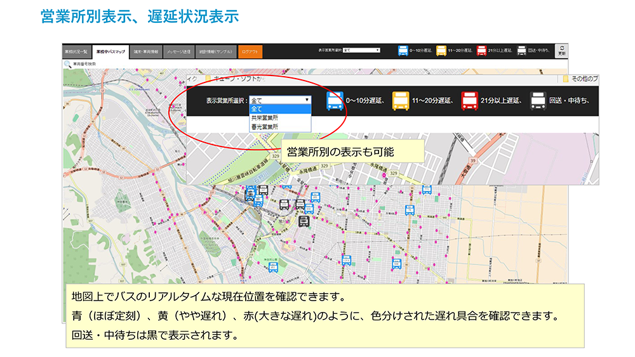The image size is (635, 357).
Task: Click large black 回送・中待ち bus icon in inset
Action: tap(538, 101)
